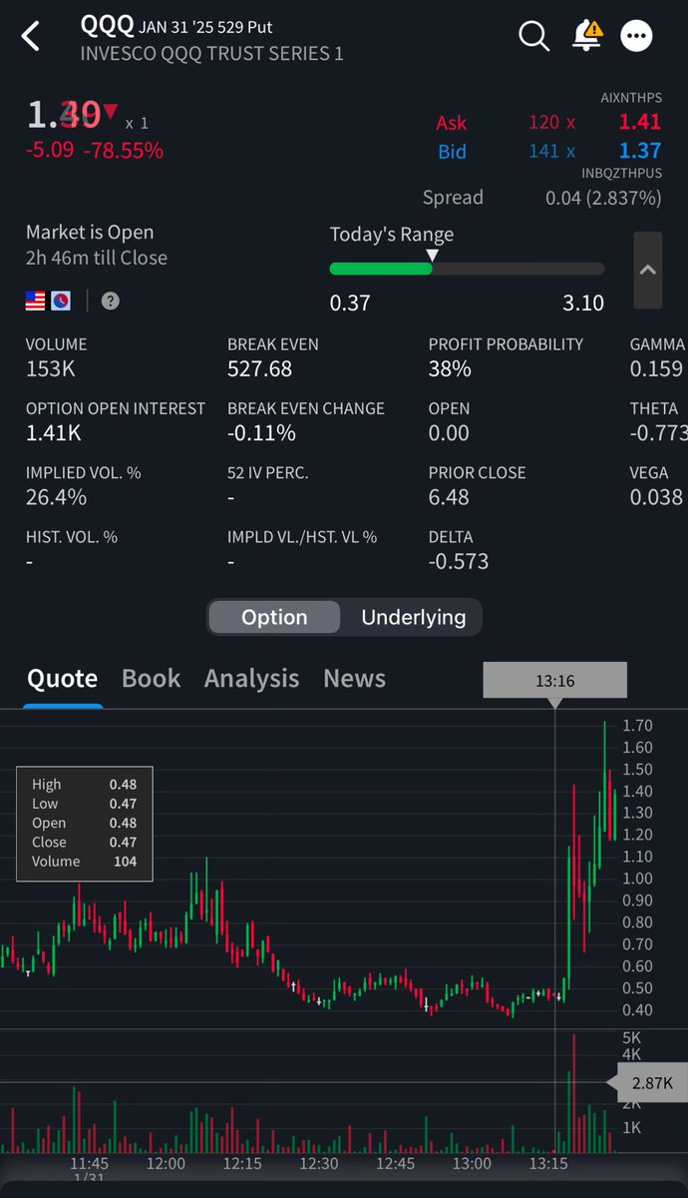Tap the US flag icon
This screenshot has width=688, height=1198.
(36, 300)
